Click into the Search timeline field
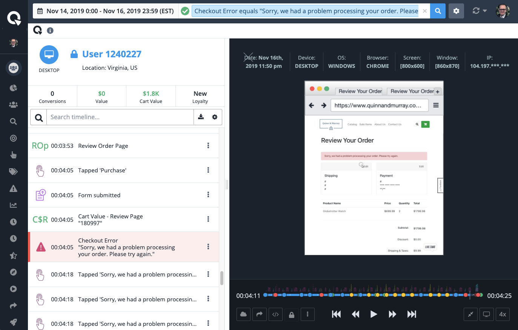Viewport: 518px width, 330px height. point(120,117)
